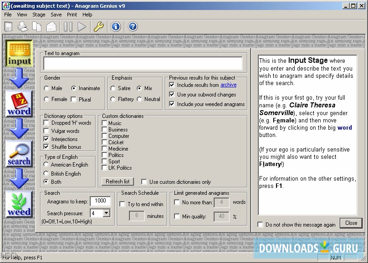Enable the Business custom dictionary
This screenshot has width=368, height=263.
pos(104,129)
